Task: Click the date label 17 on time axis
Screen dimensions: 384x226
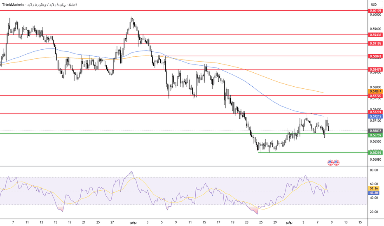Action: click(218, 222)
